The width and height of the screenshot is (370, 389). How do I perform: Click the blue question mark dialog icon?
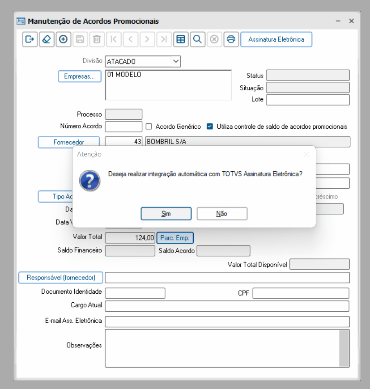89,181
